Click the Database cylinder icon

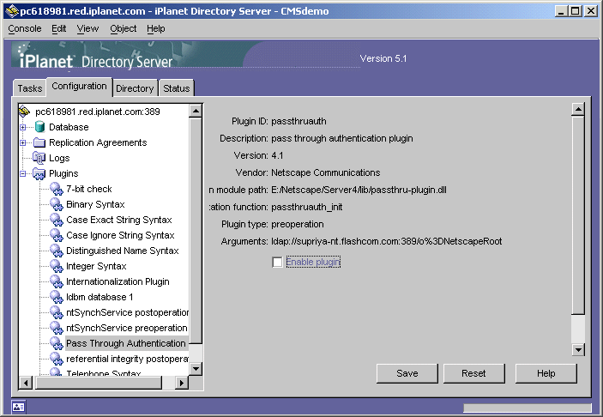39,127
